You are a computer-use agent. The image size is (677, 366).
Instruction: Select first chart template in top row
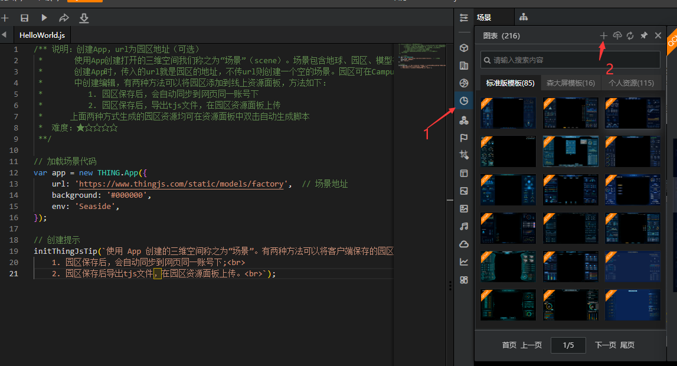coord(508,113)
